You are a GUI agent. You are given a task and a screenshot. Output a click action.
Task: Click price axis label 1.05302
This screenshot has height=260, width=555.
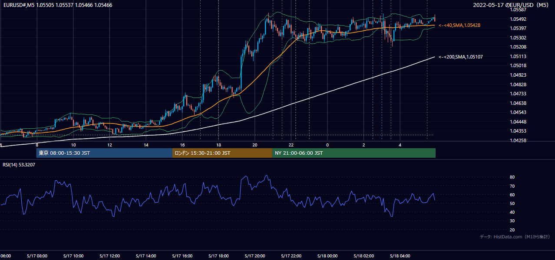coord(518,38)
